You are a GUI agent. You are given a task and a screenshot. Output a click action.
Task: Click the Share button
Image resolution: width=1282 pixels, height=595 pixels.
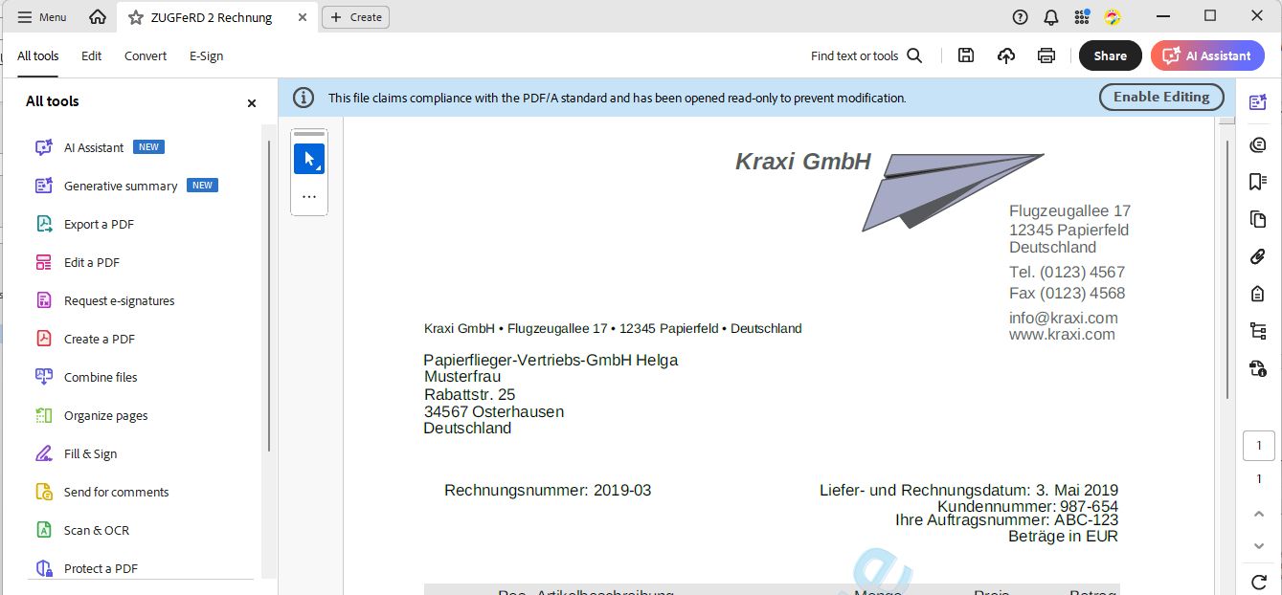pyautogui.click(x=1111, y=55)
